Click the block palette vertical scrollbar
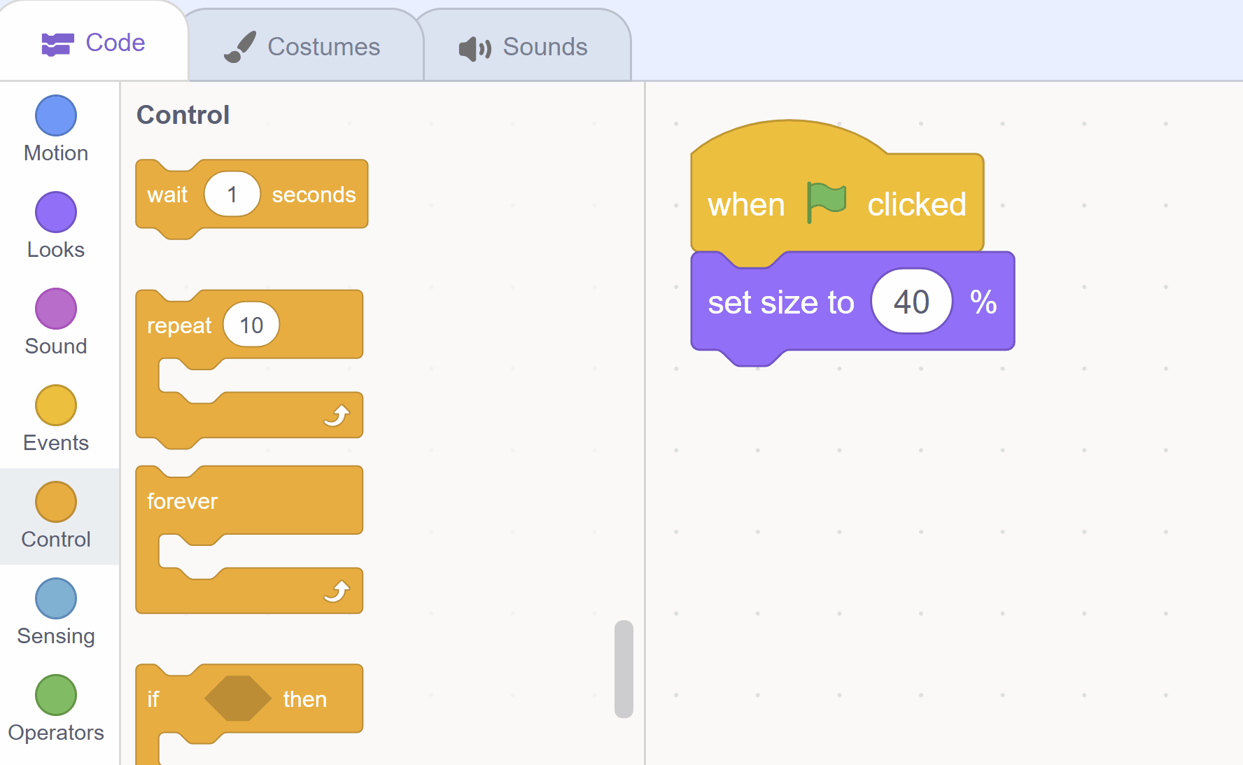Image resolution: width=1243 pixels, height=765 pixels. pos(624,668)
